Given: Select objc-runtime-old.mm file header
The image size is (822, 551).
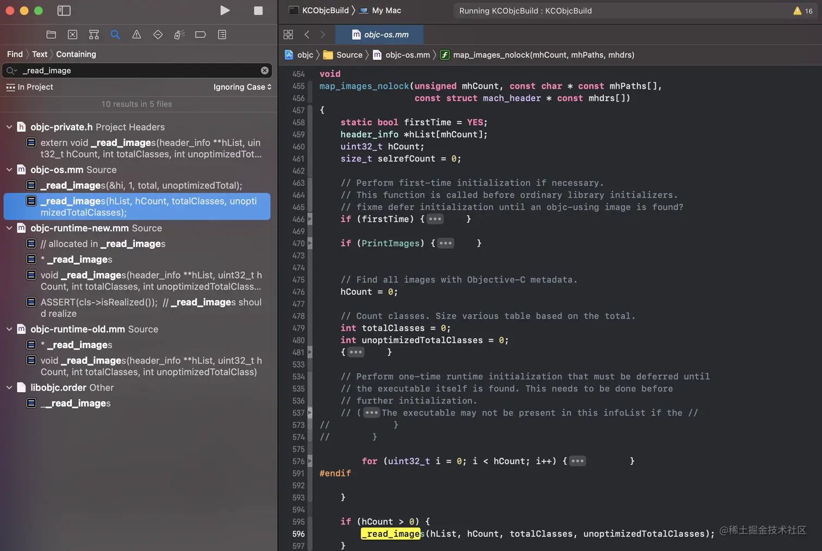Looking at the screenshot, I should 88,329.
